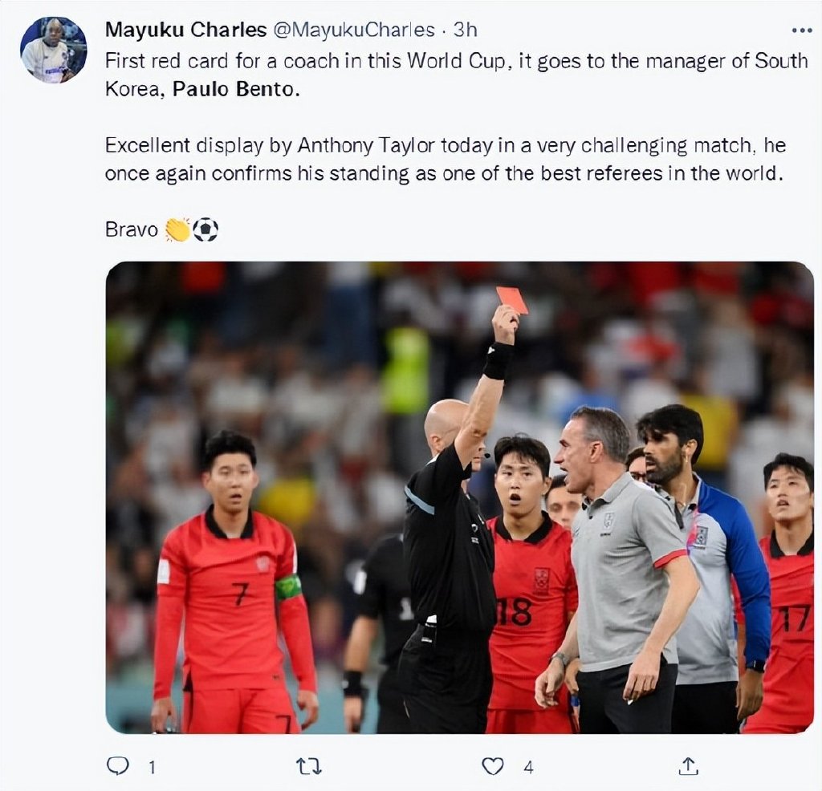Click the clapping hands emoji
Viewport: 822px width, 791px height.
click(177, 229)
